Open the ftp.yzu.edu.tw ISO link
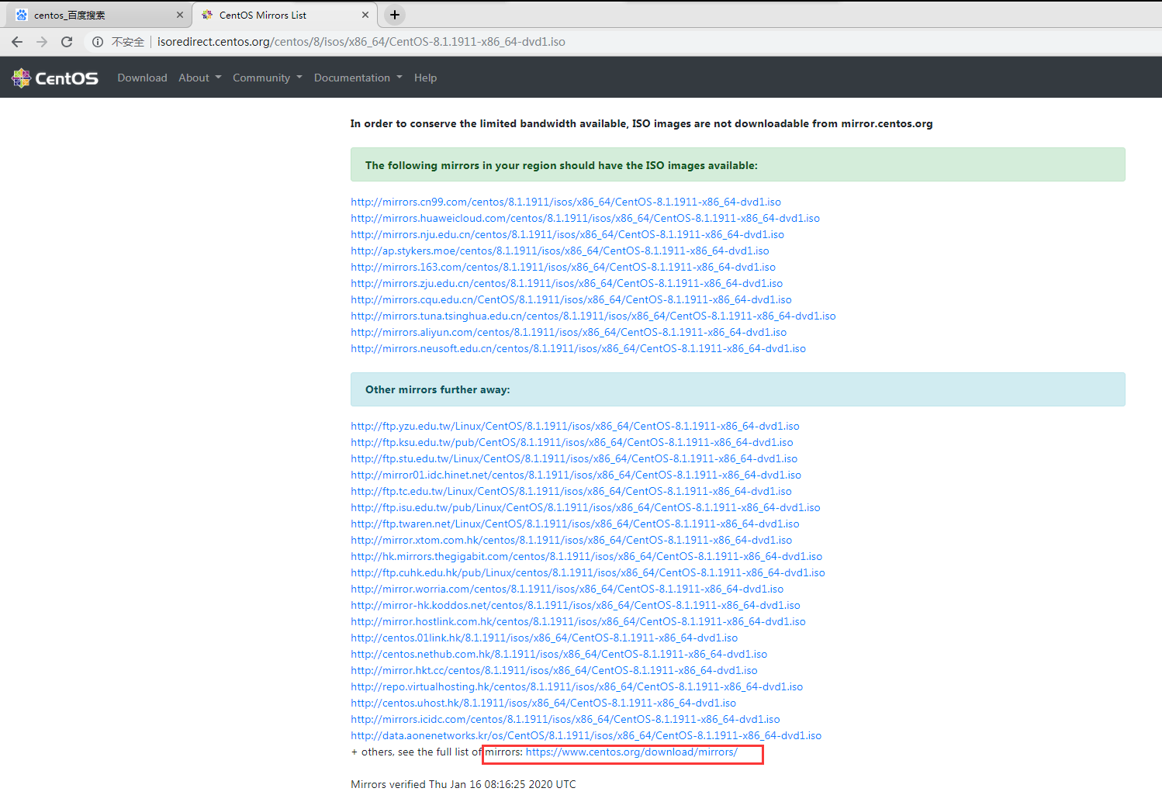Image resolution: width=1162 pixels, height=802 pixels. (575, 426)
